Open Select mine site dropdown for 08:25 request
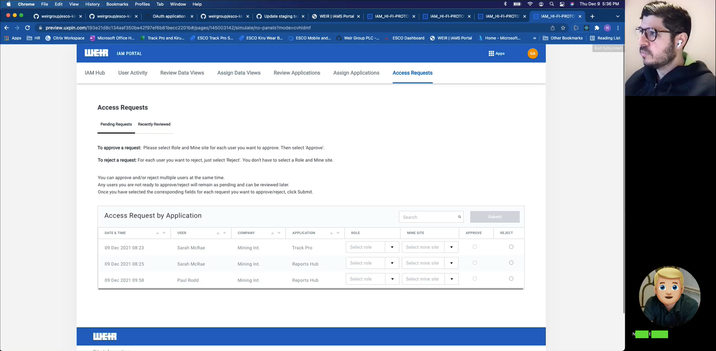716x351 pixels. pyautogui.click(x=430, y=263)
